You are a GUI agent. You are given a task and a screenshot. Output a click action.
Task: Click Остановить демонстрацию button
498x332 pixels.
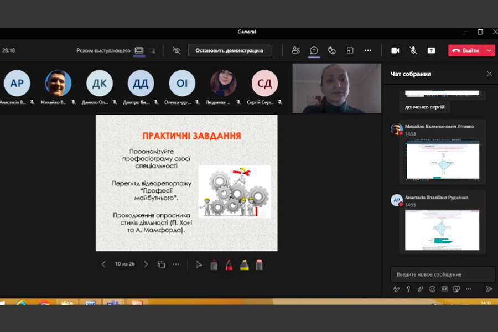229,50
